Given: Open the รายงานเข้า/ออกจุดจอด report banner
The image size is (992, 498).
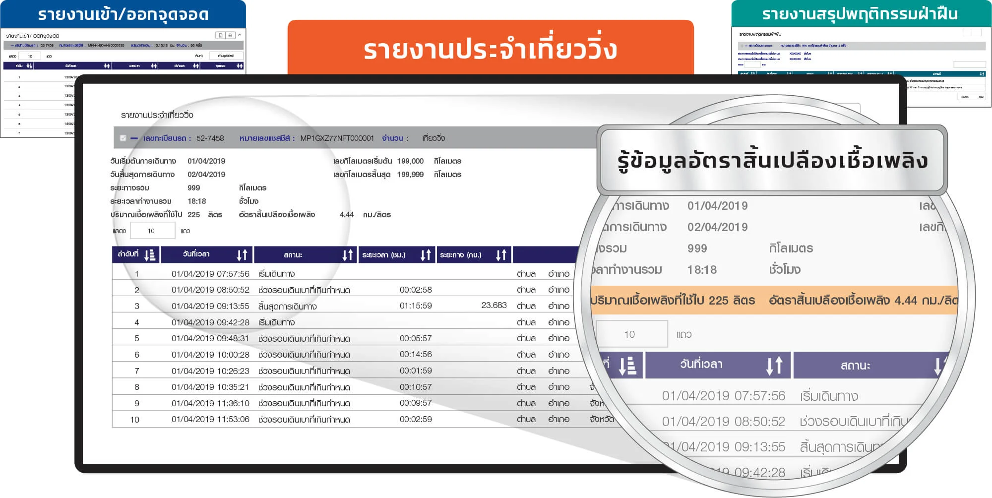Looking at the screenshot, I should tap(123, 14).
